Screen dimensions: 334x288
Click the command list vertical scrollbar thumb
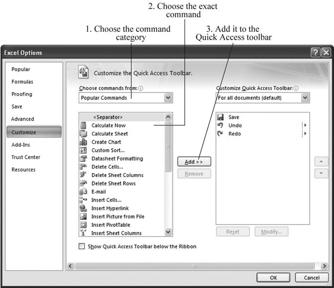(x=168, y=146)
